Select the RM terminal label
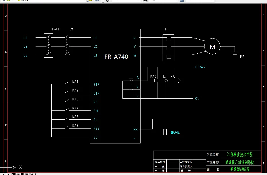The height and width of the screenshot is (175, 267). point(96,111)
